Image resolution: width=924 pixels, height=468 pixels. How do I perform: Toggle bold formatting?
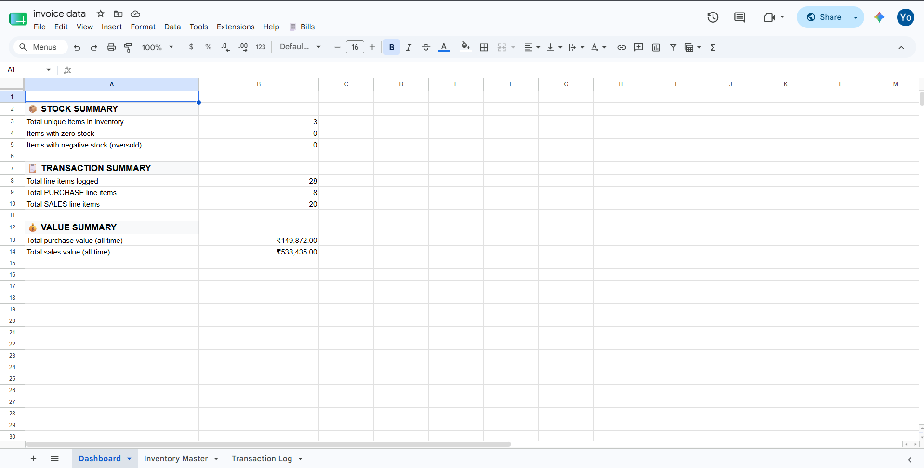coord(392,47)
